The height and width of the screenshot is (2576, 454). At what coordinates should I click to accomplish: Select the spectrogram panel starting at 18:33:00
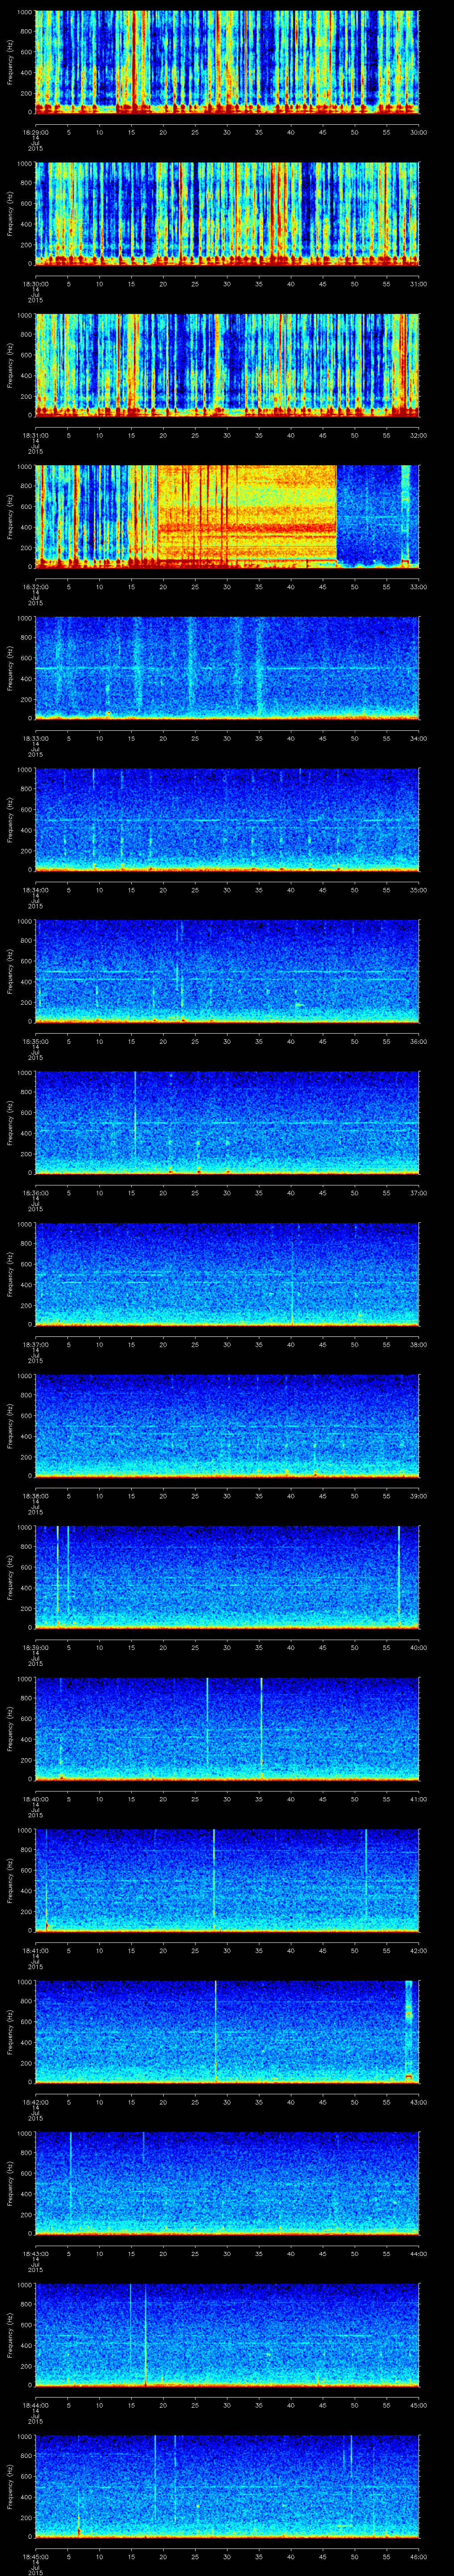coord(227,668)
